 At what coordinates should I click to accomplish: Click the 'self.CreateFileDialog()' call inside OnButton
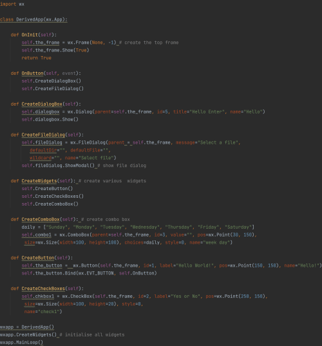[53, 89]
